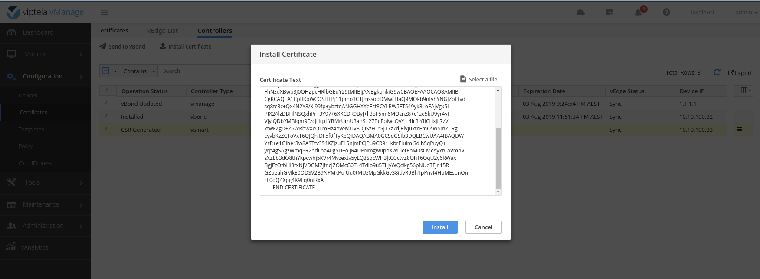This screenshot has width=760, height=279.
Task: Click the refresh table icon
Action: click(717, 72)
